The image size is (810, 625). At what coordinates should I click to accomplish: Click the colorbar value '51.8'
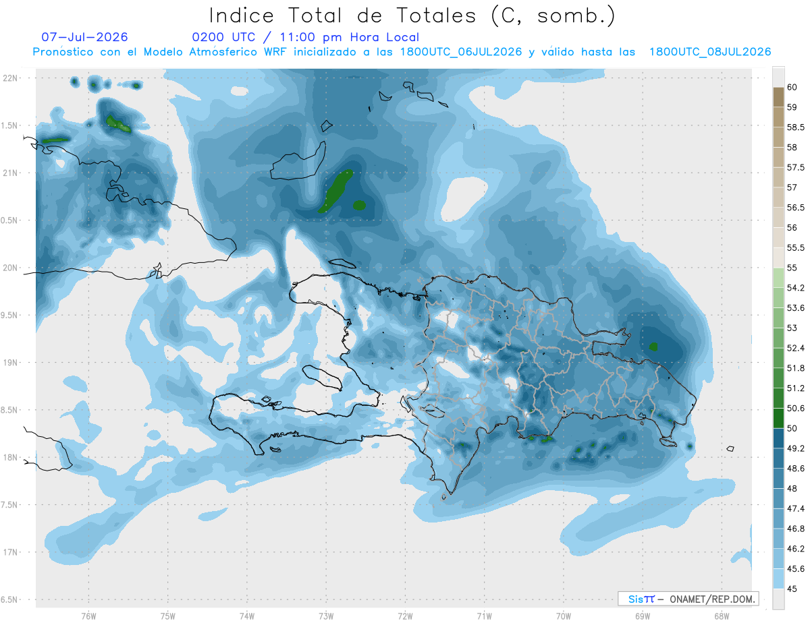[x=795, y=368]
